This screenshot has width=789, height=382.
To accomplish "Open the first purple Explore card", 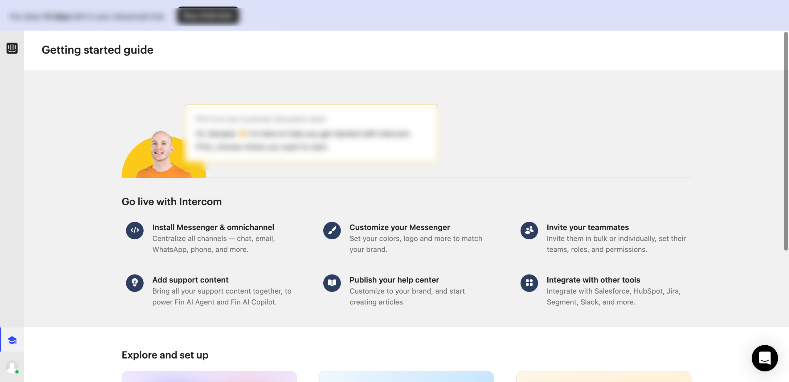I will (x=209, y=376).
